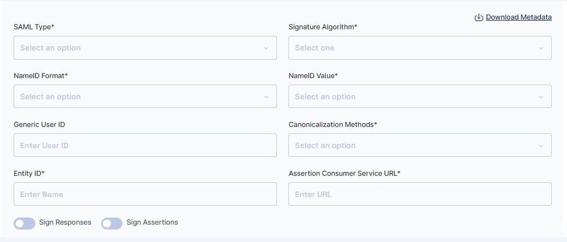Click the NameID Value chevron arrow
This screenshot has width=567, height=242.
[540, 97]
